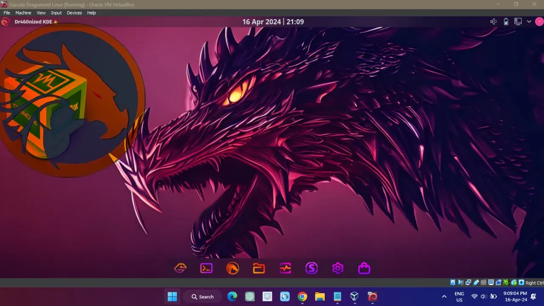Open File Explorer from taskbar
Viewport: 544px width, 306px height.
tap(320, 297)
